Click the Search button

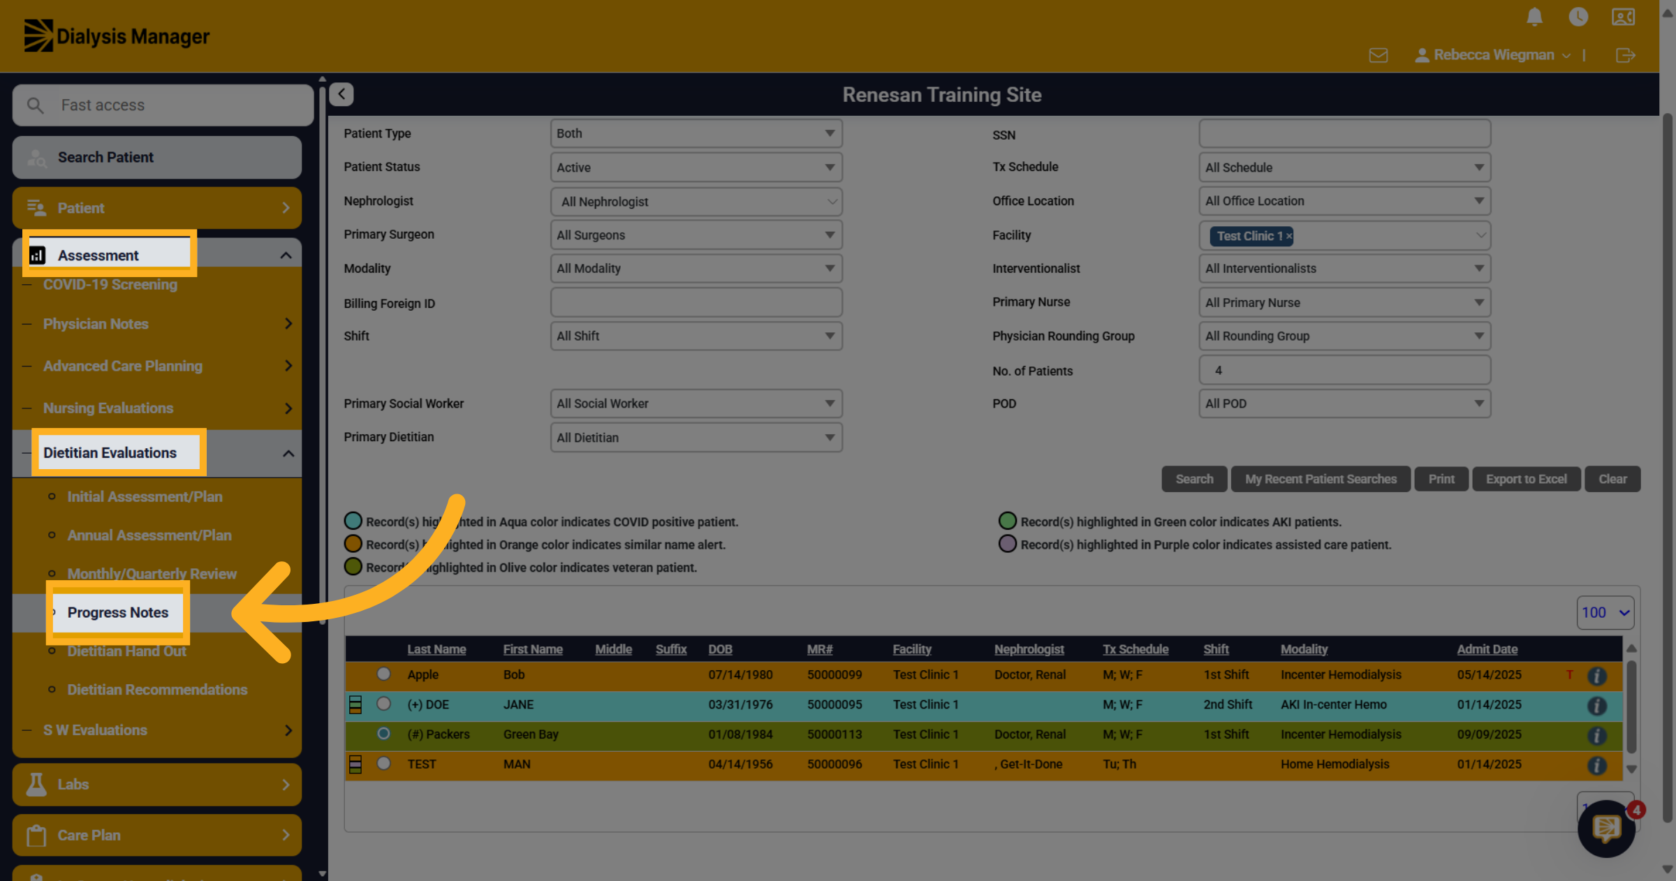[1194, 479]
